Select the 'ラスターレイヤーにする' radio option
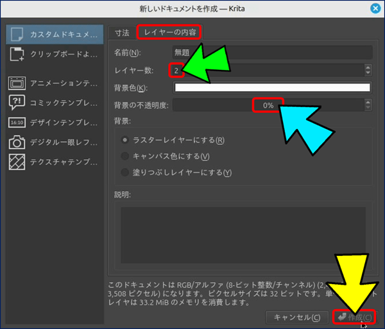This screenshot has width=385, height=329. [126, 140]
